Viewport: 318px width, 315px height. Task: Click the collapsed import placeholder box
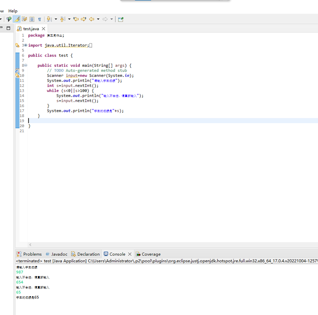91,46
